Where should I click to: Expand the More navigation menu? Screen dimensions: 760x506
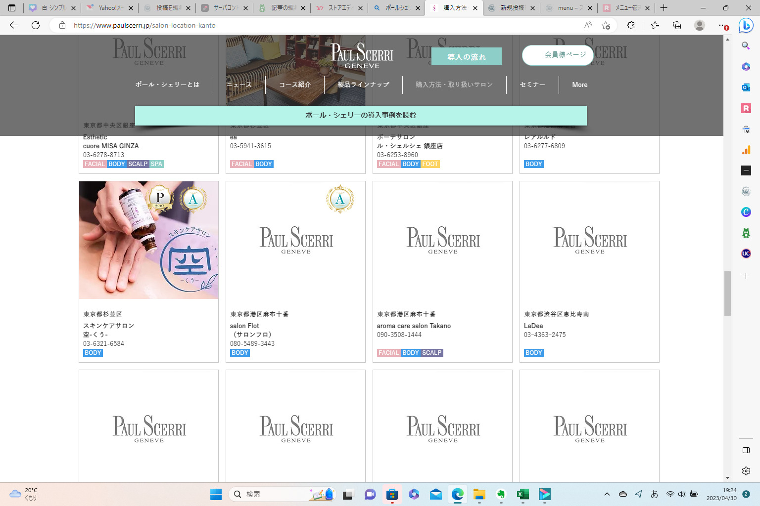(580, 84)
